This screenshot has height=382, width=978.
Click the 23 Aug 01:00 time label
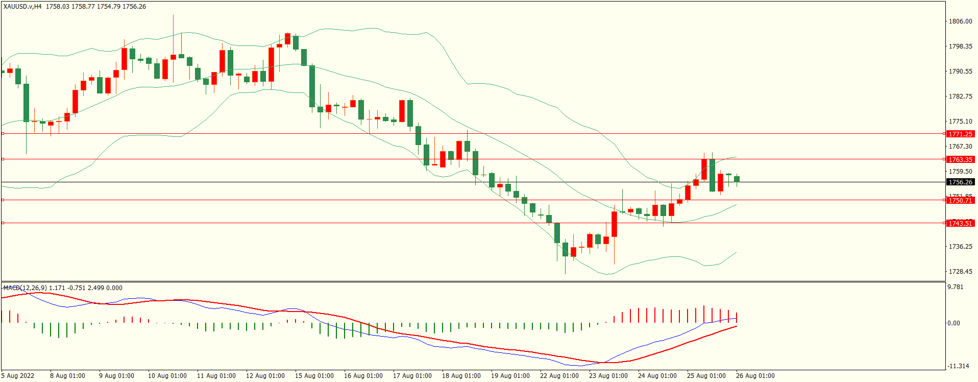tap(608, 376)
